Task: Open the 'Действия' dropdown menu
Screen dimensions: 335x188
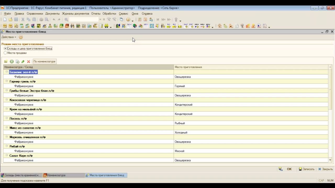Action: [x=9, y=37]
